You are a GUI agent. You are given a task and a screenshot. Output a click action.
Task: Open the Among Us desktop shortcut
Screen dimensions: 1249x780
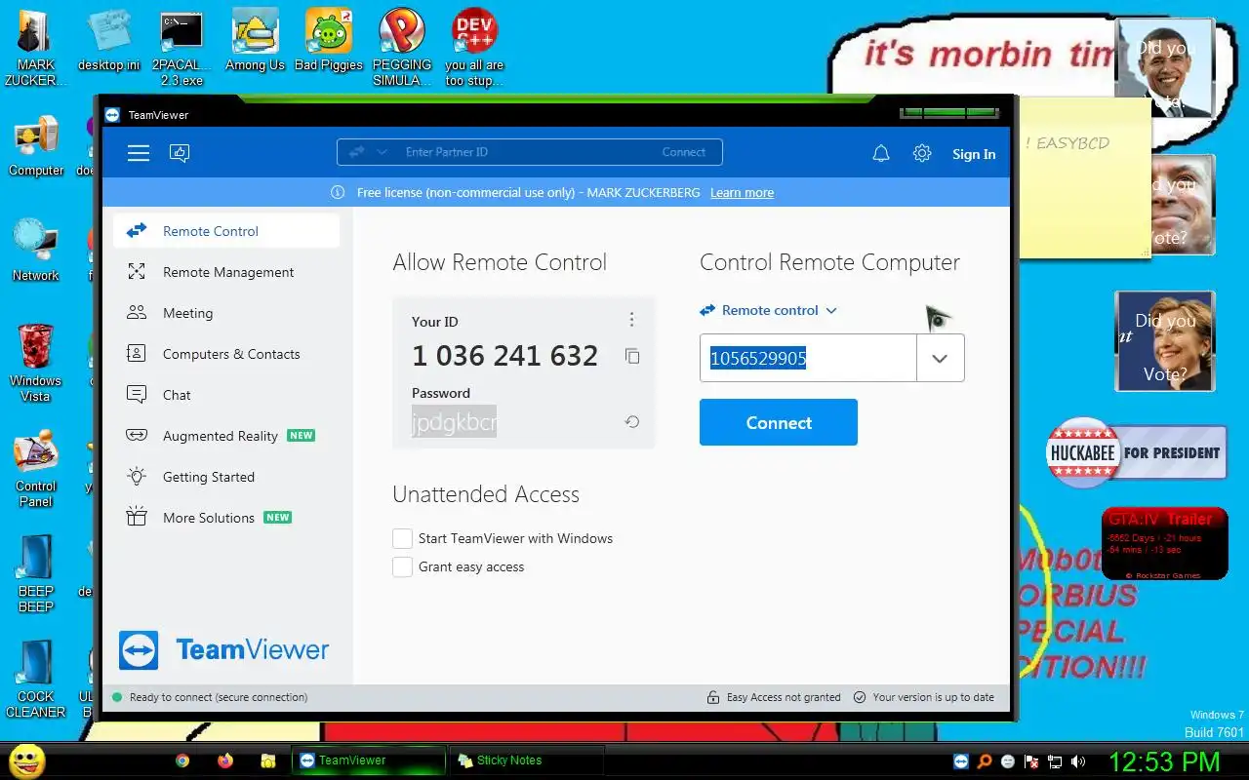255,40
